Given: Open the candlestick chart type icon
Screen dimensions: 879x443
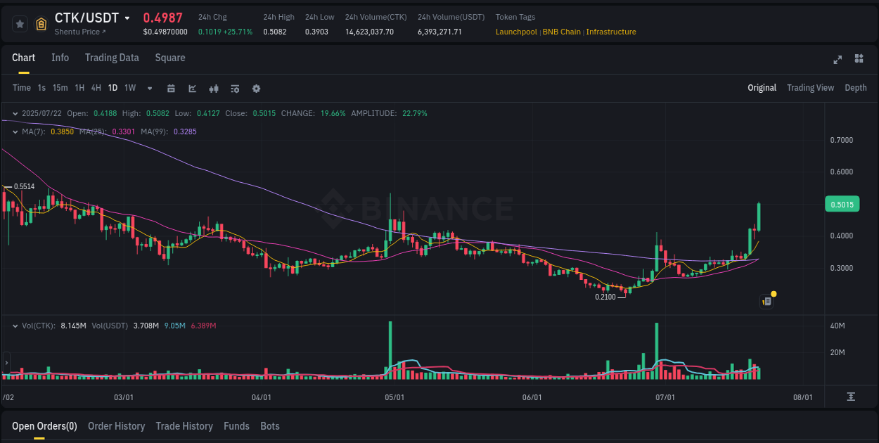Looking at the screenshot, I should click(x=214, y=87).
